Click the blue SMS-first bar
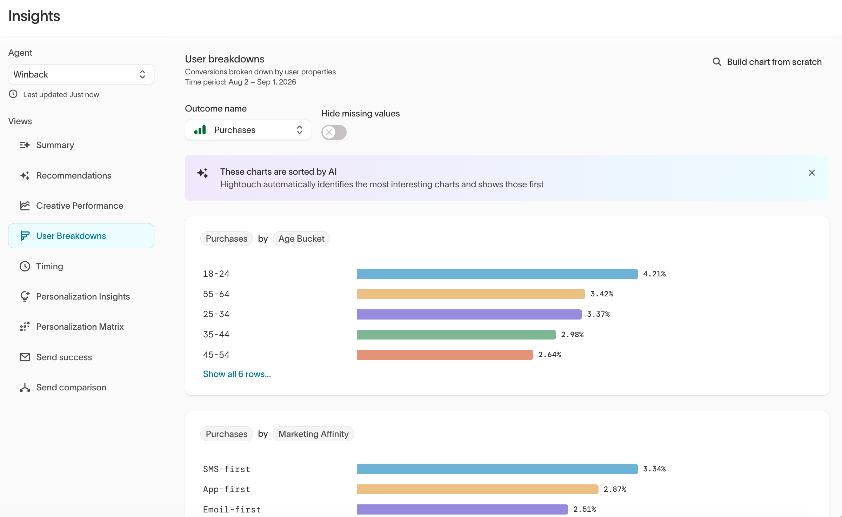 497,469
